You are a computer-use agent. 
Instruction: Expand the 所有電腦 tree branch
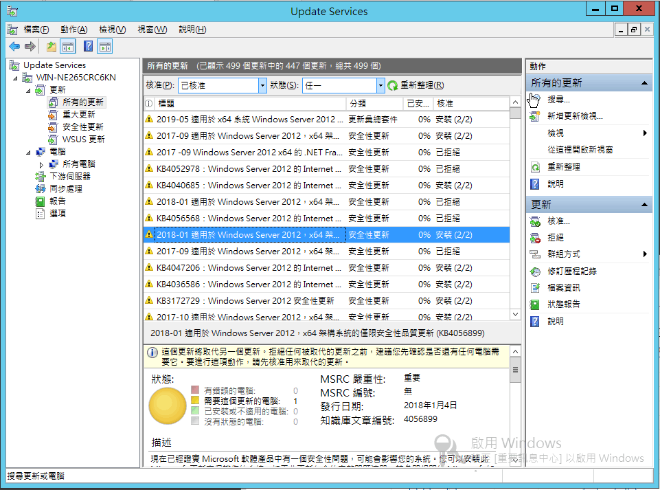41,165
